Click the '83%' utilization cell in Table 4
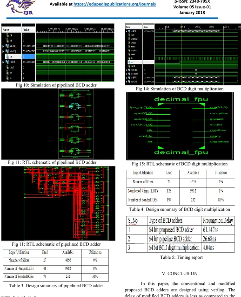241x297 pixels. [x=221, y=200]
